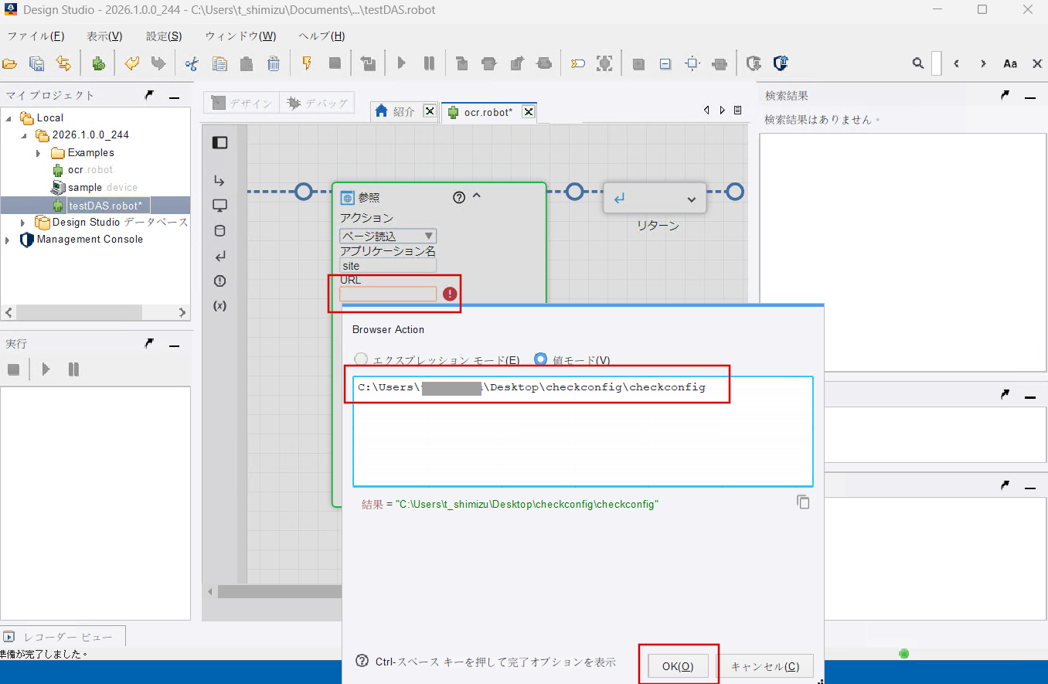This screenshot has height=684, width=1048.
Task: Open the ウィンドウ menu
Action: pyautogui.click(x=240, y=36)
